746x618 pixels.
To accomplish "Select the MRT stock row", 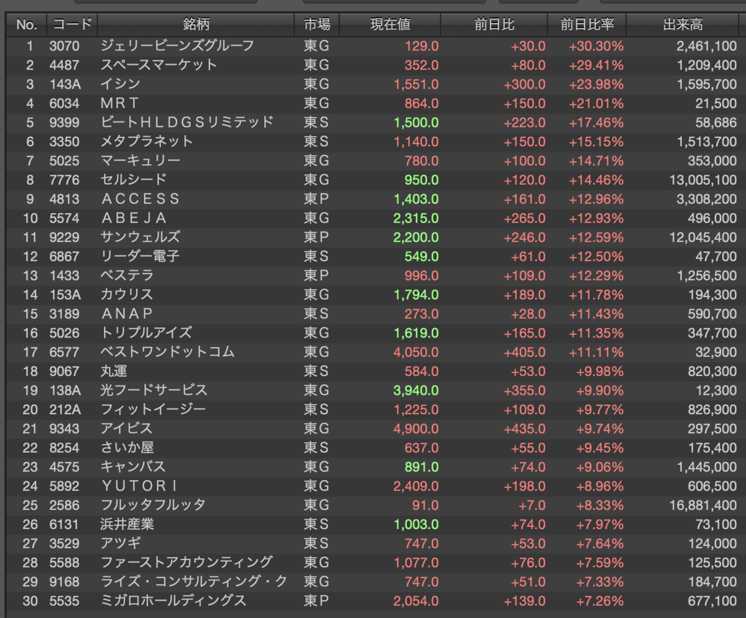I will coord(373,103).
